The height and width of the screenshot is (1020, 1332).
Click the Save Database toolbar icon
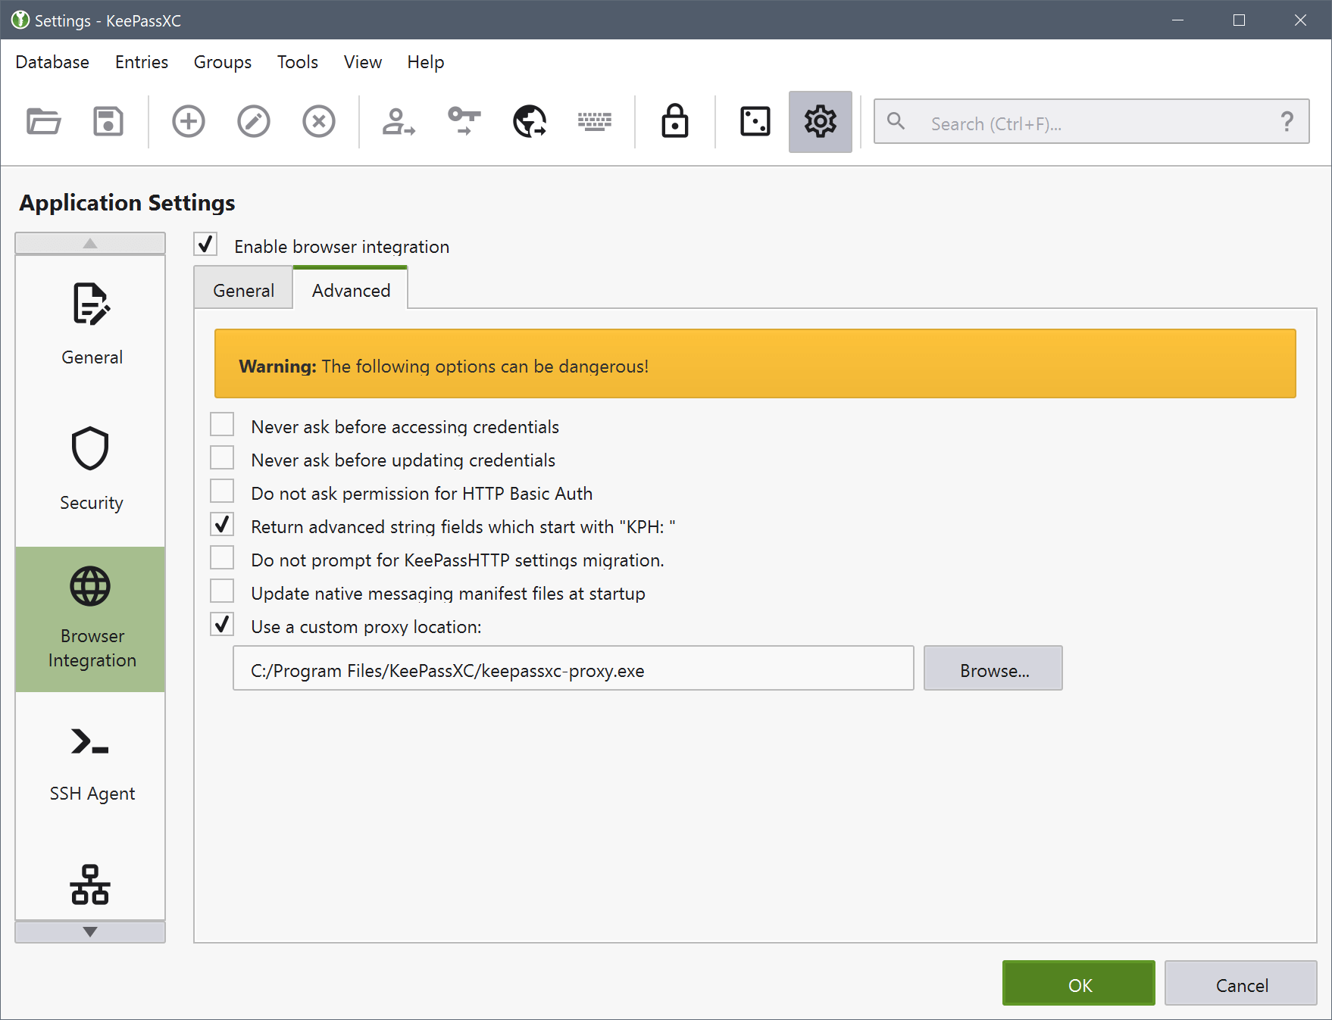(x=108, y=121)
